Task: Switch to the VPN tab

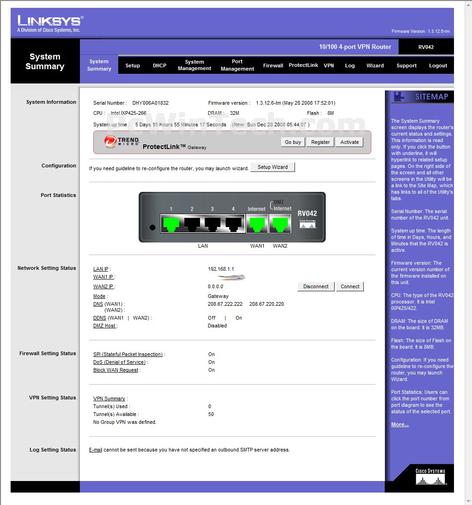Action: [329, 65]
